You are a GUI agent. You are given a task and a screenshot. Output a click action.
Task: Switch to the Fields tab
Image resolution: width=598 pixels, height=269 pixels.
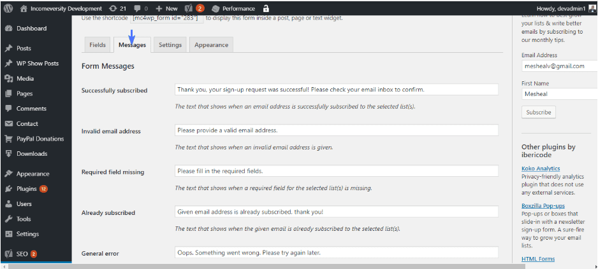[x=98, y=45]
